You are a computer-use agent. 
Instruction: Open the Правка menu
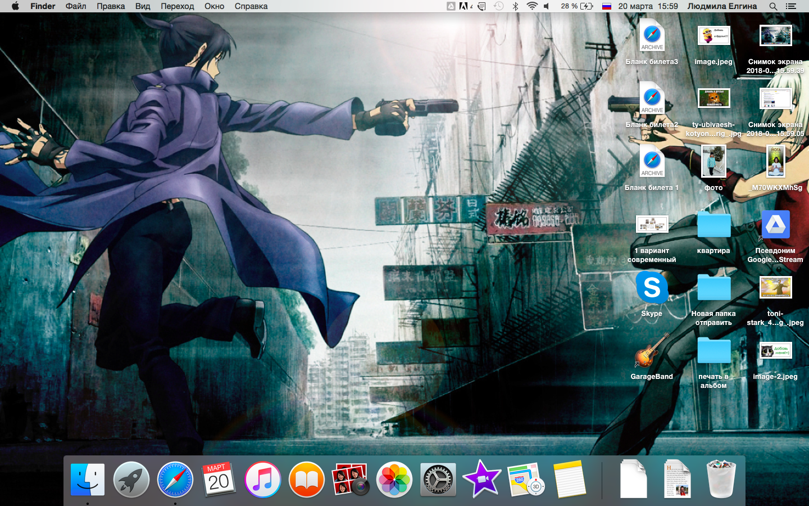pos(111,6)
